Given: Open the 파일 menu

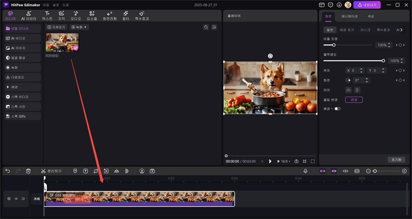Looking at the screenshot, I should point(46,5).
